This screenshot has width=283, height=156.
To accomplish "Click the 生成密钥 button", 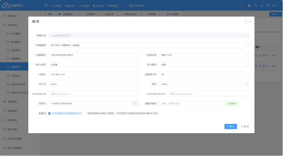I will coord(232,104).
